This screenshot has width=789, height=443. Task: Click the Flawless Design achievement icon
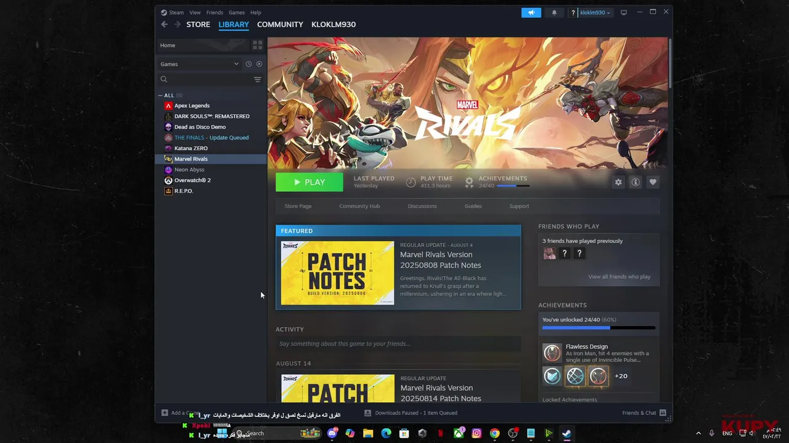[552, 353]
